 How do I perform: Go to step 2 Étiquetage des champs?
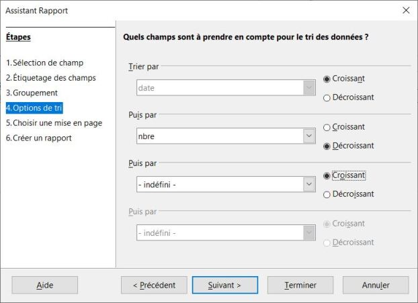tap(50, 78)
